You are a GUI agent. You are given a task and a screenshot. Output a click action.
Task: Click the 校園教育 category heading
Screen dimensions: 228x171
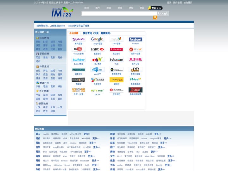[x=43, y=103]
